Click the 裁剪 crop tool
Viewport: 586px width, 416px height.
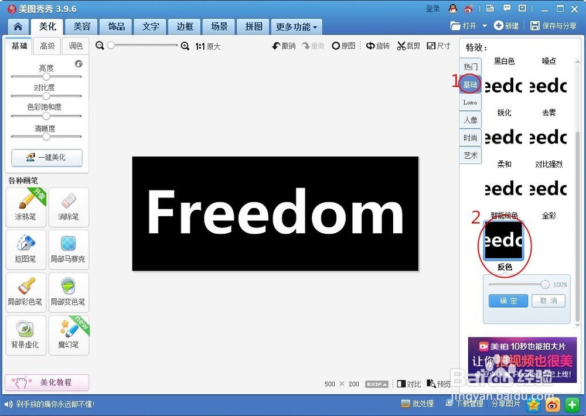tap(408, 46)
